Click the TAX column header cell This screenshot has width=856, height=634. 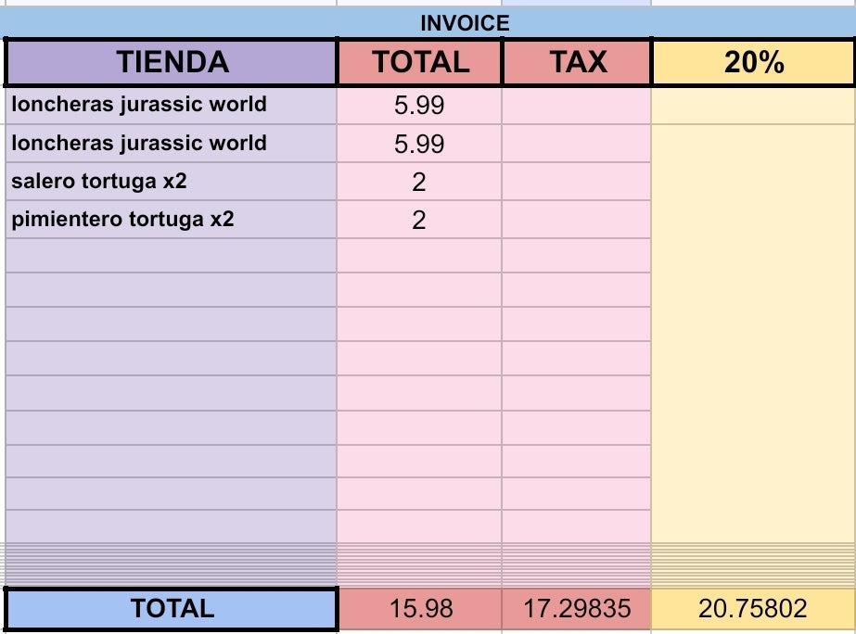577,62
